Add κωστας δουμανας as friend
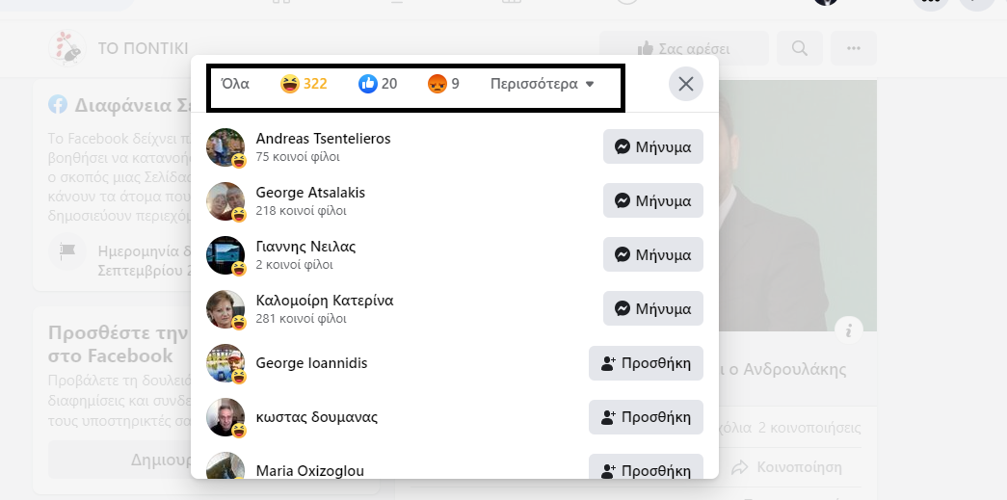 tap(646, 417)
